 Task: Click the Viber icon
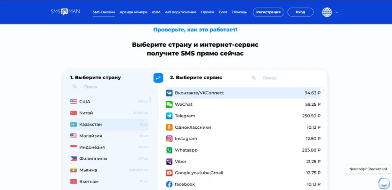click(169, 162)
